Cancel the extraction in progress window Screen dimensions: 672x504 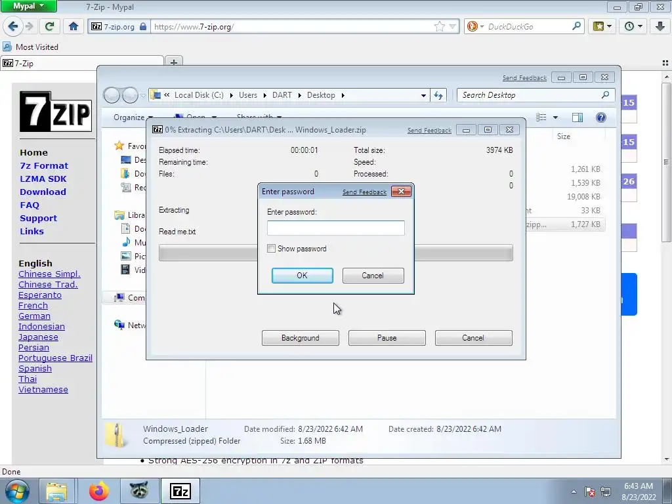(x=473, y=338)
